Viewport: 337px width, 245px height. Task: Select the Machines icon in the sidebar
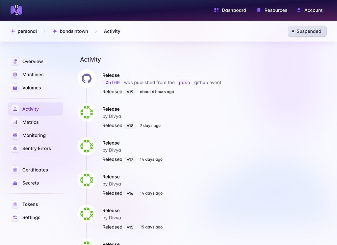(x=15, y=74)
